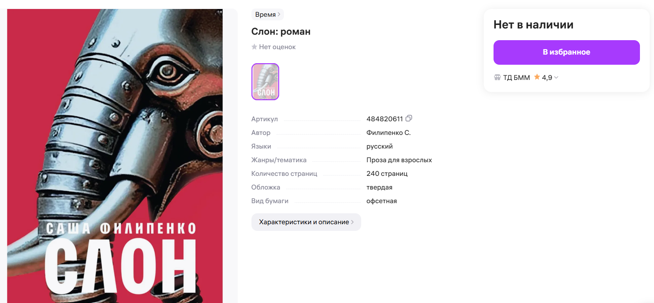Viewport: 654px width, 303px height.
Task: Click the arrow in Характеристики и описание
Action: (352, 222)
